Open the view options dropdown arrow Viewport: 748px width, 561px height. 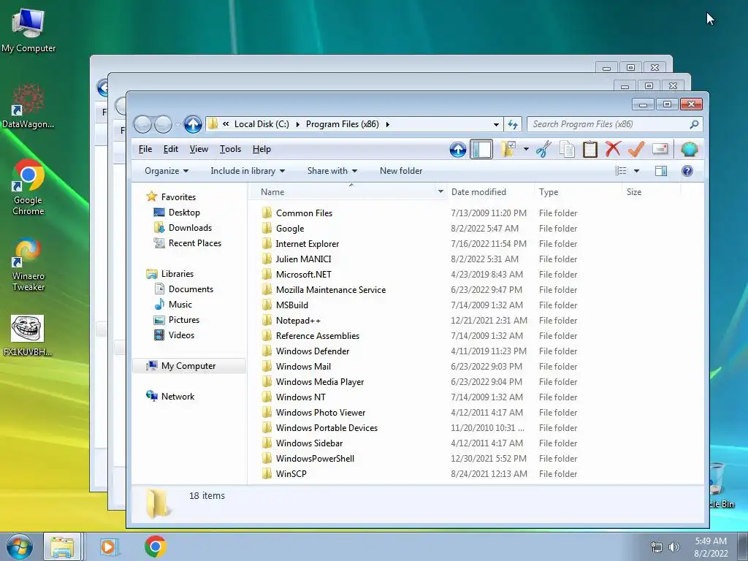pos(636,171)
